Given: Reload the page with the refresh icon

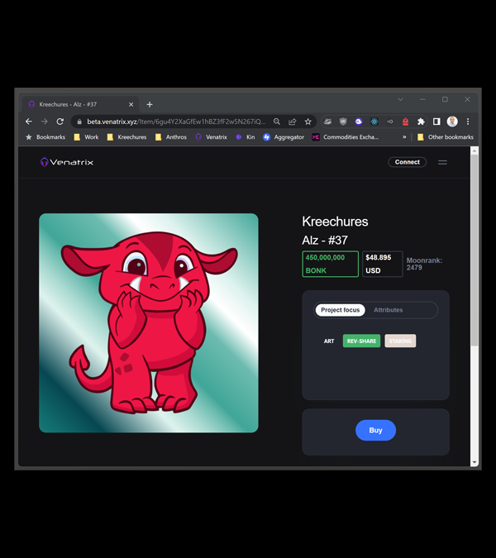Looking at the screenshot, I should pos(60,122).
